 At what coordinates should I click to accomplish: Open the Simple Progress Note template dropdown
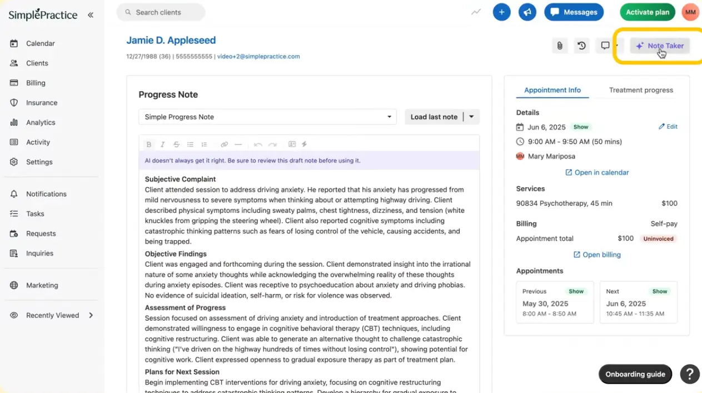tap(267, 117)
